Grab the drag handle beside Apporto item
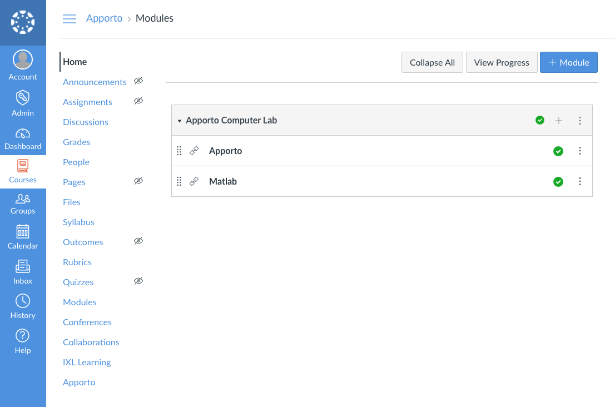This screenshot has width=615, height=407. point(179,151)
